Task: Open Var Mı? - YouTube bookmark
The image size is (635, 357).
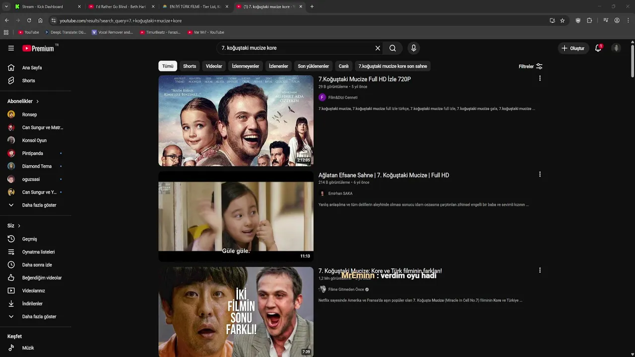Action: (x=206, y=32)
